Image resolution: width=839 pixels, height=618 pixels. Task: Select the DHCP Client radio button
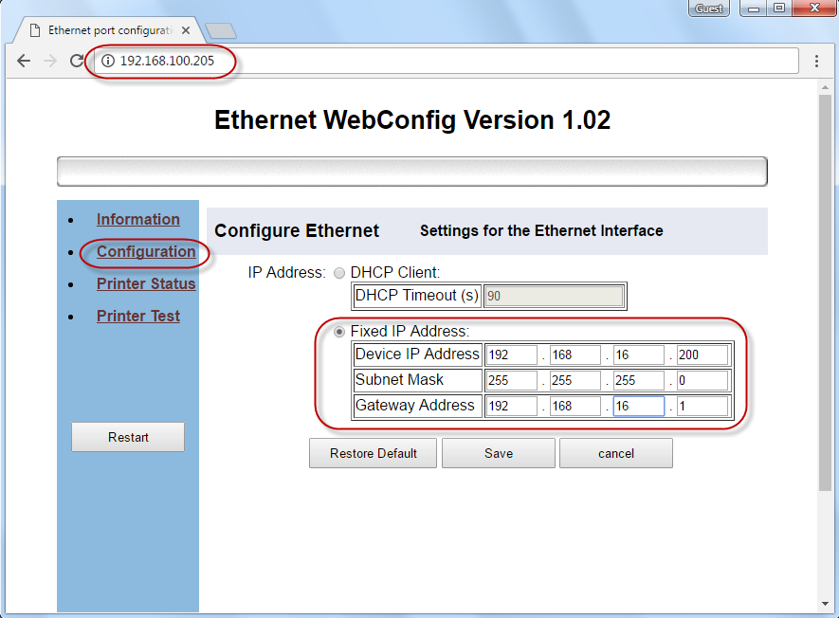(339, 273)
